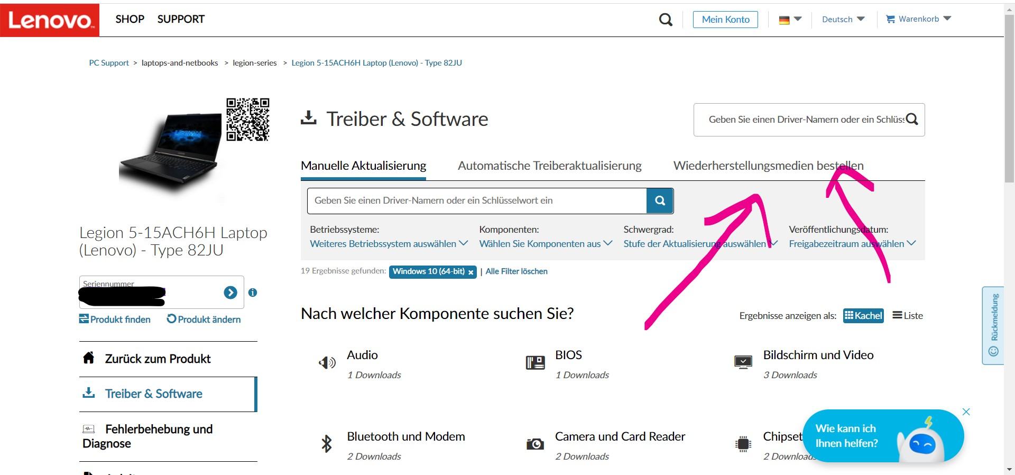Click the scrollbar down arrow

1009,469
